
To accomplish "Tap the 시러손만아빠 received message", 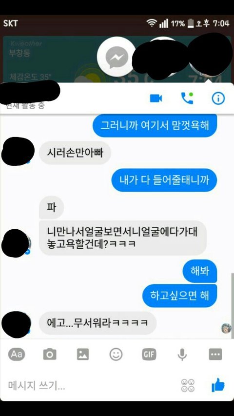I will click(75, 153).
